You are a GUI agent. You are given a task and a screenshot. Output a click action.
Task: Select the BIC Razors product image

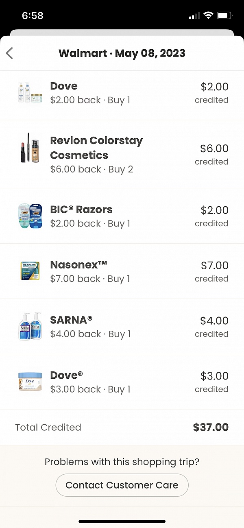30,216
